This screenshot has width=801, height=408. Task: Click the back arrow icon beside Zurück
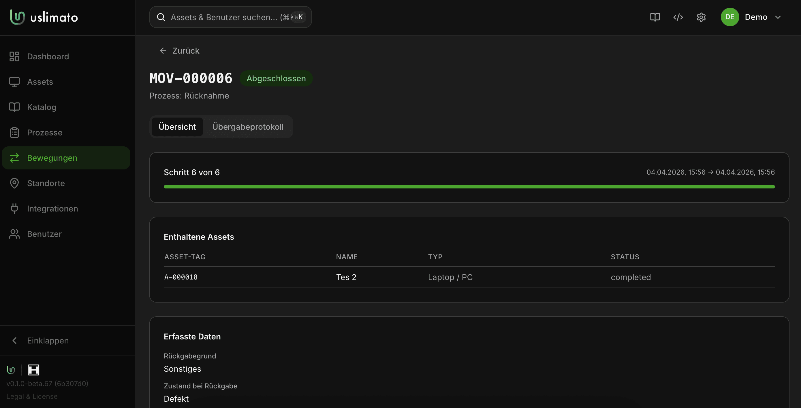pyautogui.click(x=163, y=51)
